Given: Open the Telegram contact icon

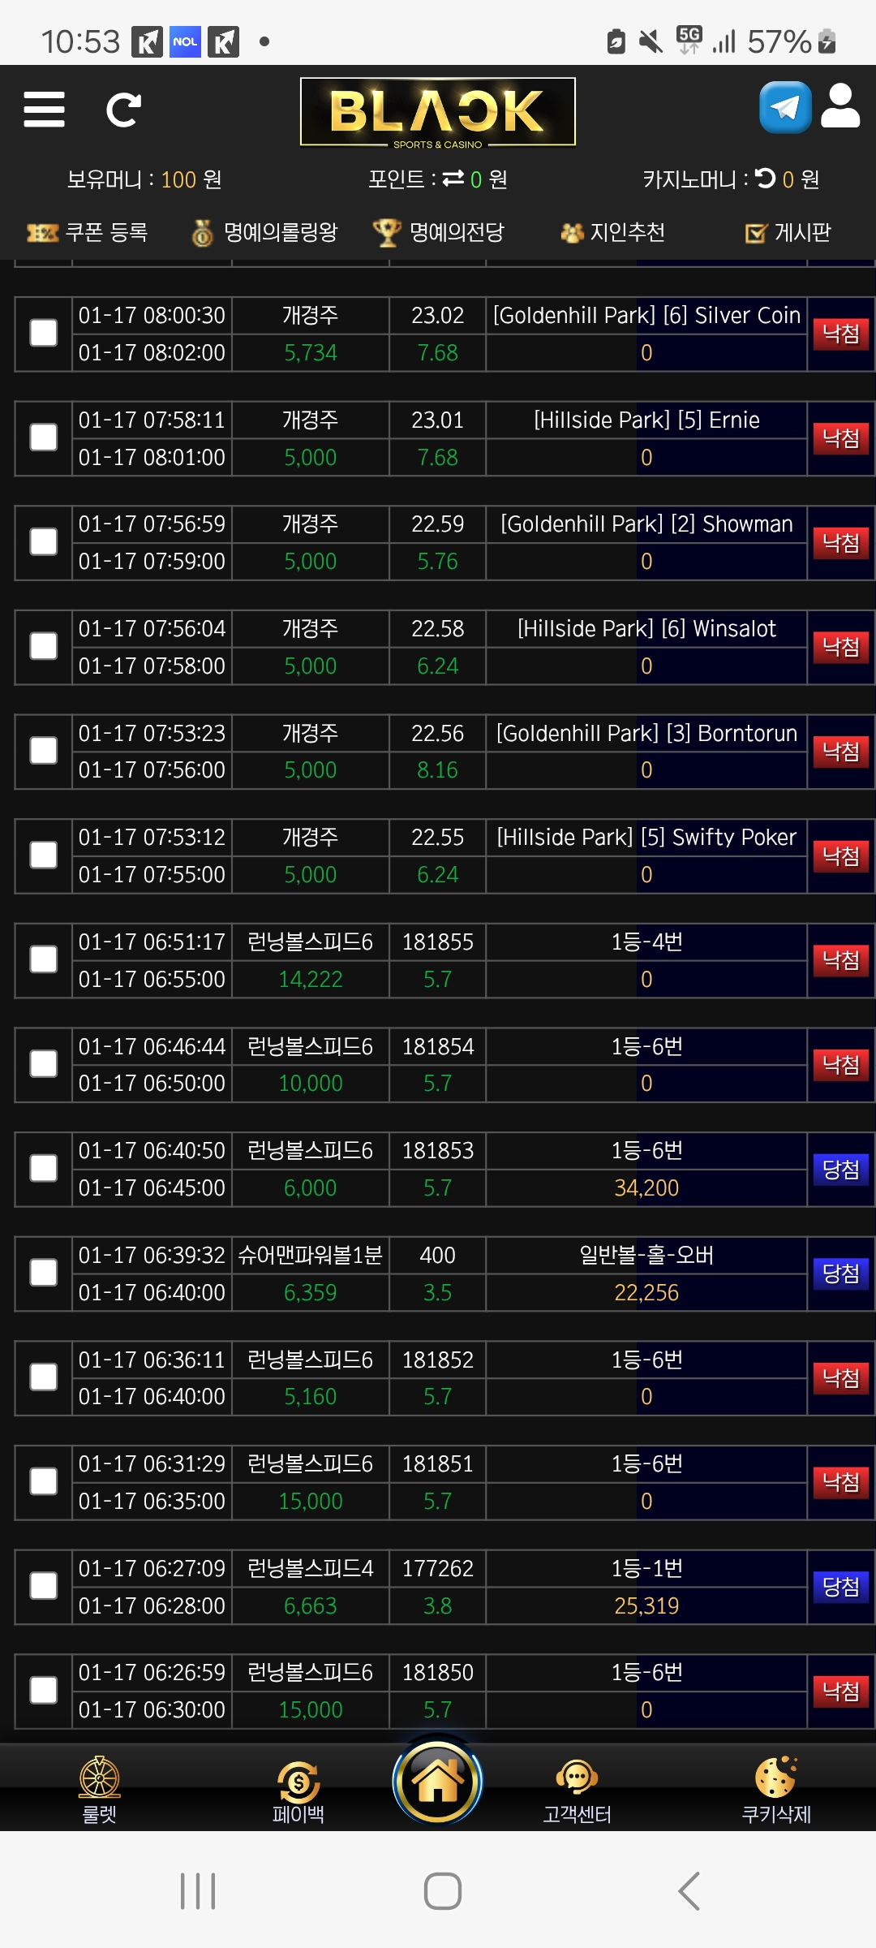Looking at the screenshot, I should (784, 107).
